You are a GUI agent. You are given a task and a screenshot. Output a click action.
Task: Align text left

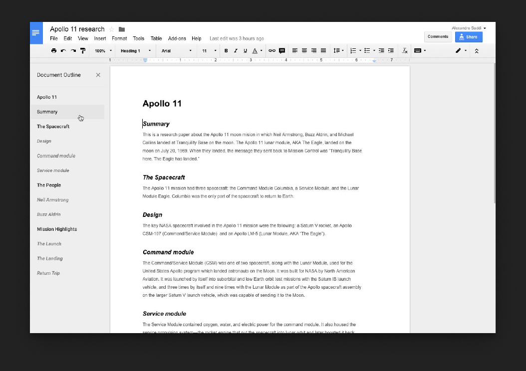(295, 50)
